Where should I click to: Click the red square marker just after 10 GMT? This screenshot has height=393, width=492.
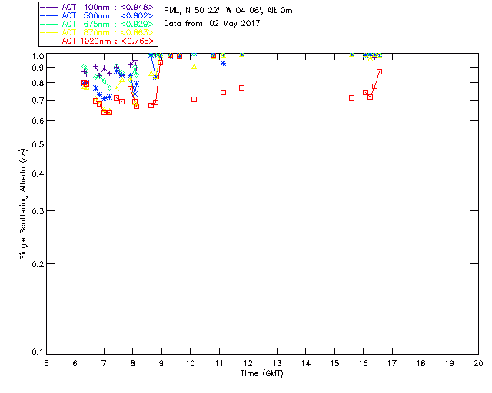194,99
